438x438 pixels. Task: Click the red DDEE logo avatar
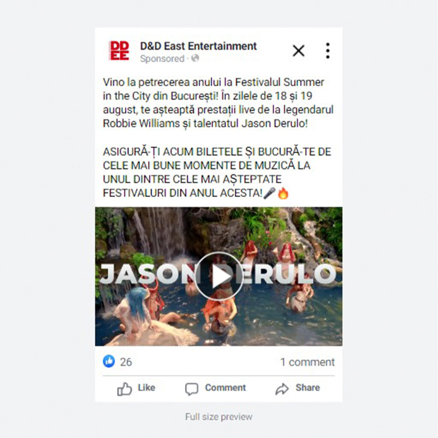click(120, 50)
